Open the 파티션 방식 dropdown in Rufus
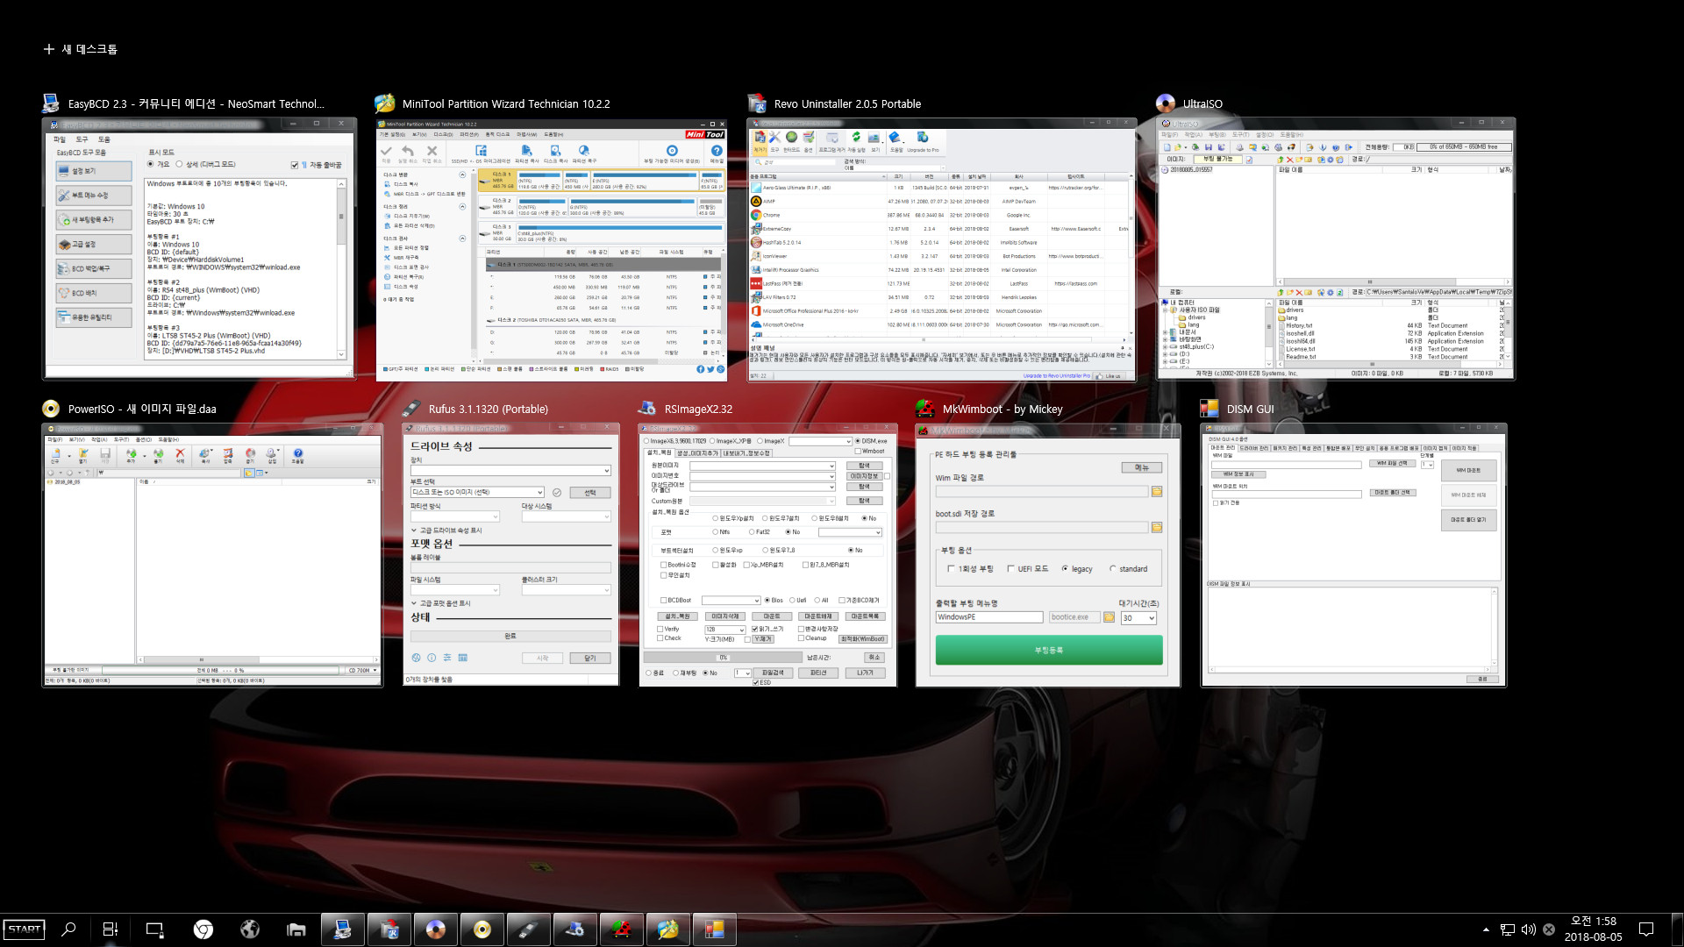This screenshot has height=947, width=1684. 454,517
